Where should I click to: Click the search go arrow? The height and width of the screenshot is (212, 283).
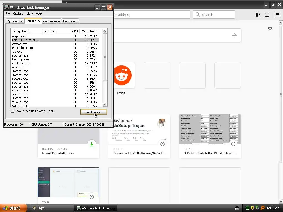[234, 35]
